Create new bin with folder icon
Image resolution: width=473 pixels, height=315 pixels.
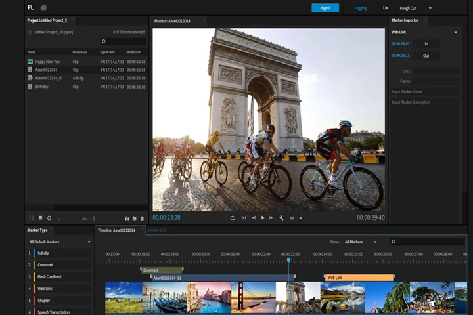135,219
